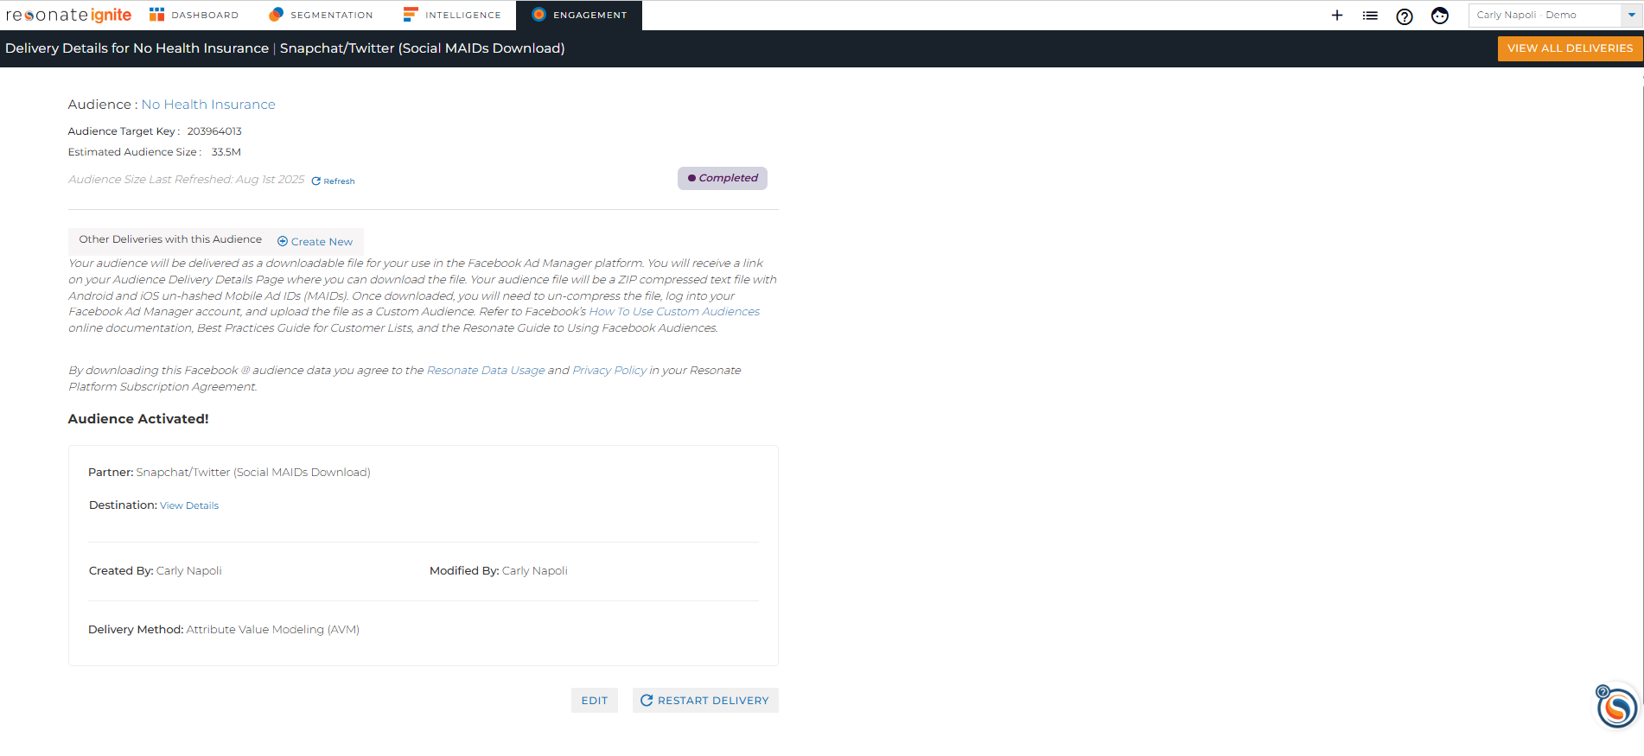Click Audience Activated! heading
The height and width of the screenshot is (756, 1644).
(x=138, y=419)
